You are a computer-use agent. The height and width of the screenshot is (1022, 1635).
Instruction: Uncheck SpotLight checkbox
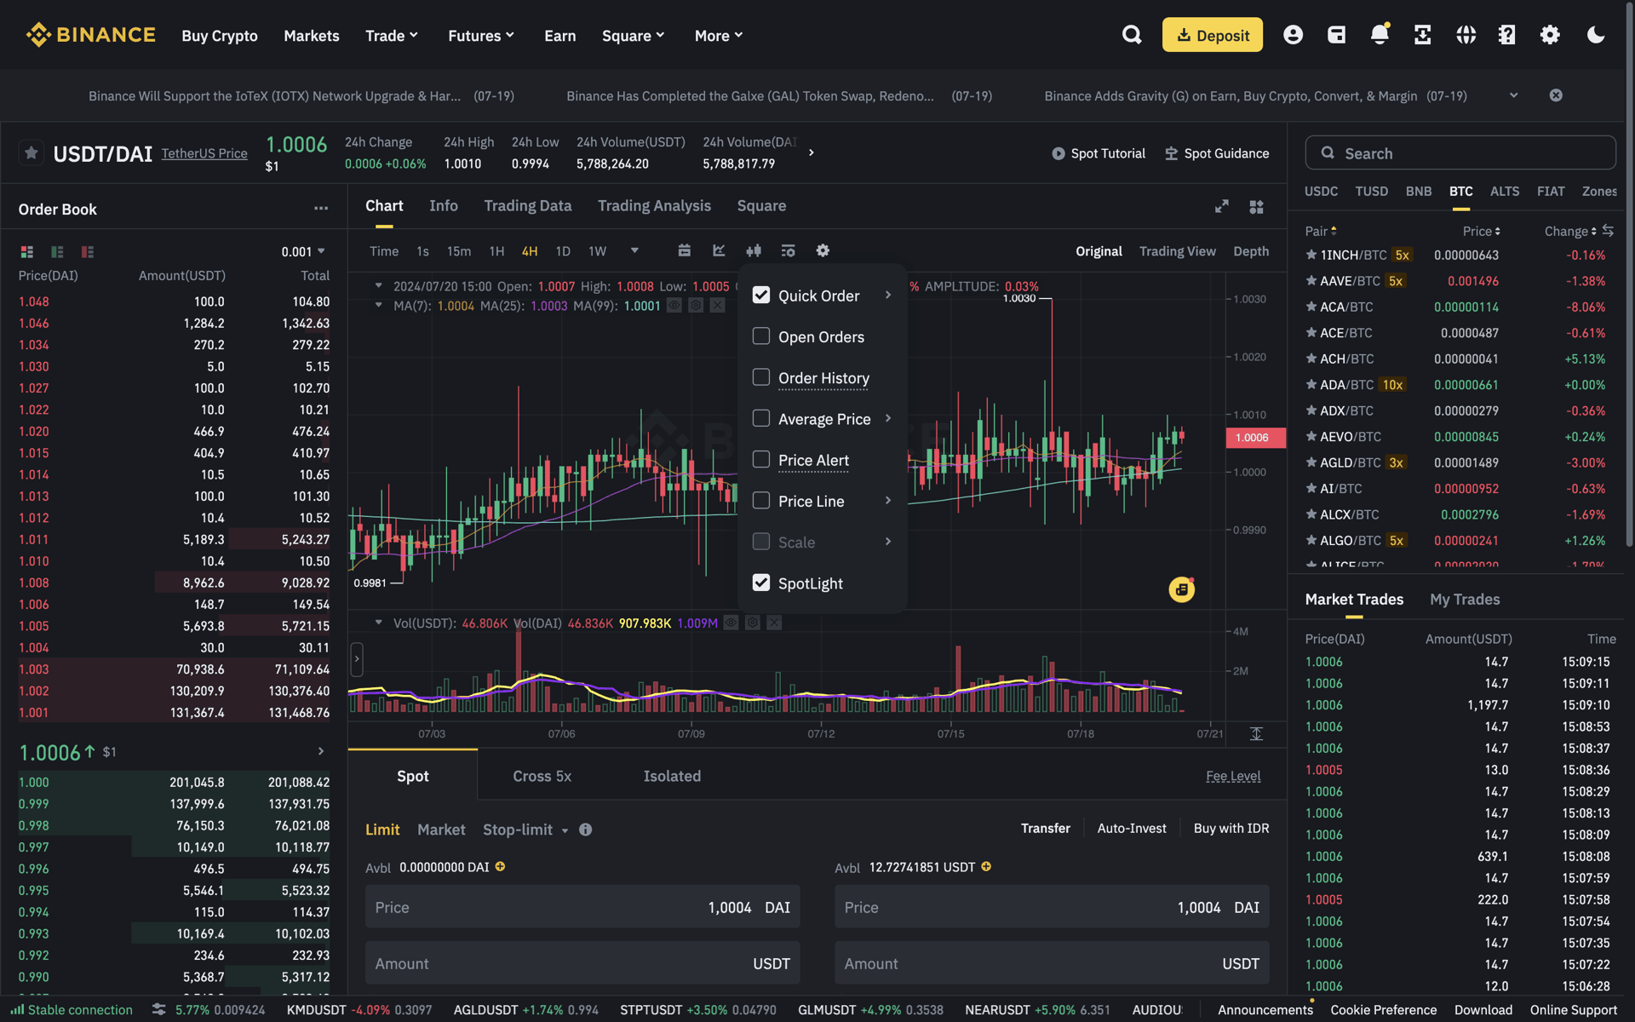tap(761, 583)
